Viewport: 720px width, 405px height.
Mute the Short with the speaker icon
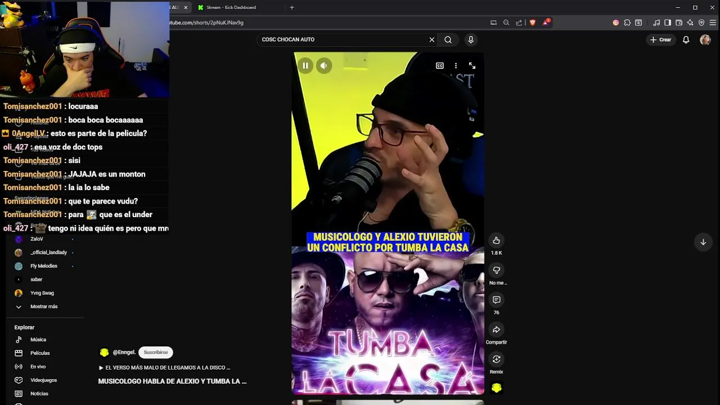point(323,66)
